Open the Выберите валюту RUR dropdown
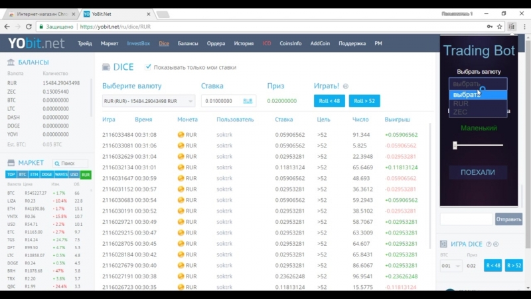This screenshot has width=531, height=299. (x=149, y=101)
